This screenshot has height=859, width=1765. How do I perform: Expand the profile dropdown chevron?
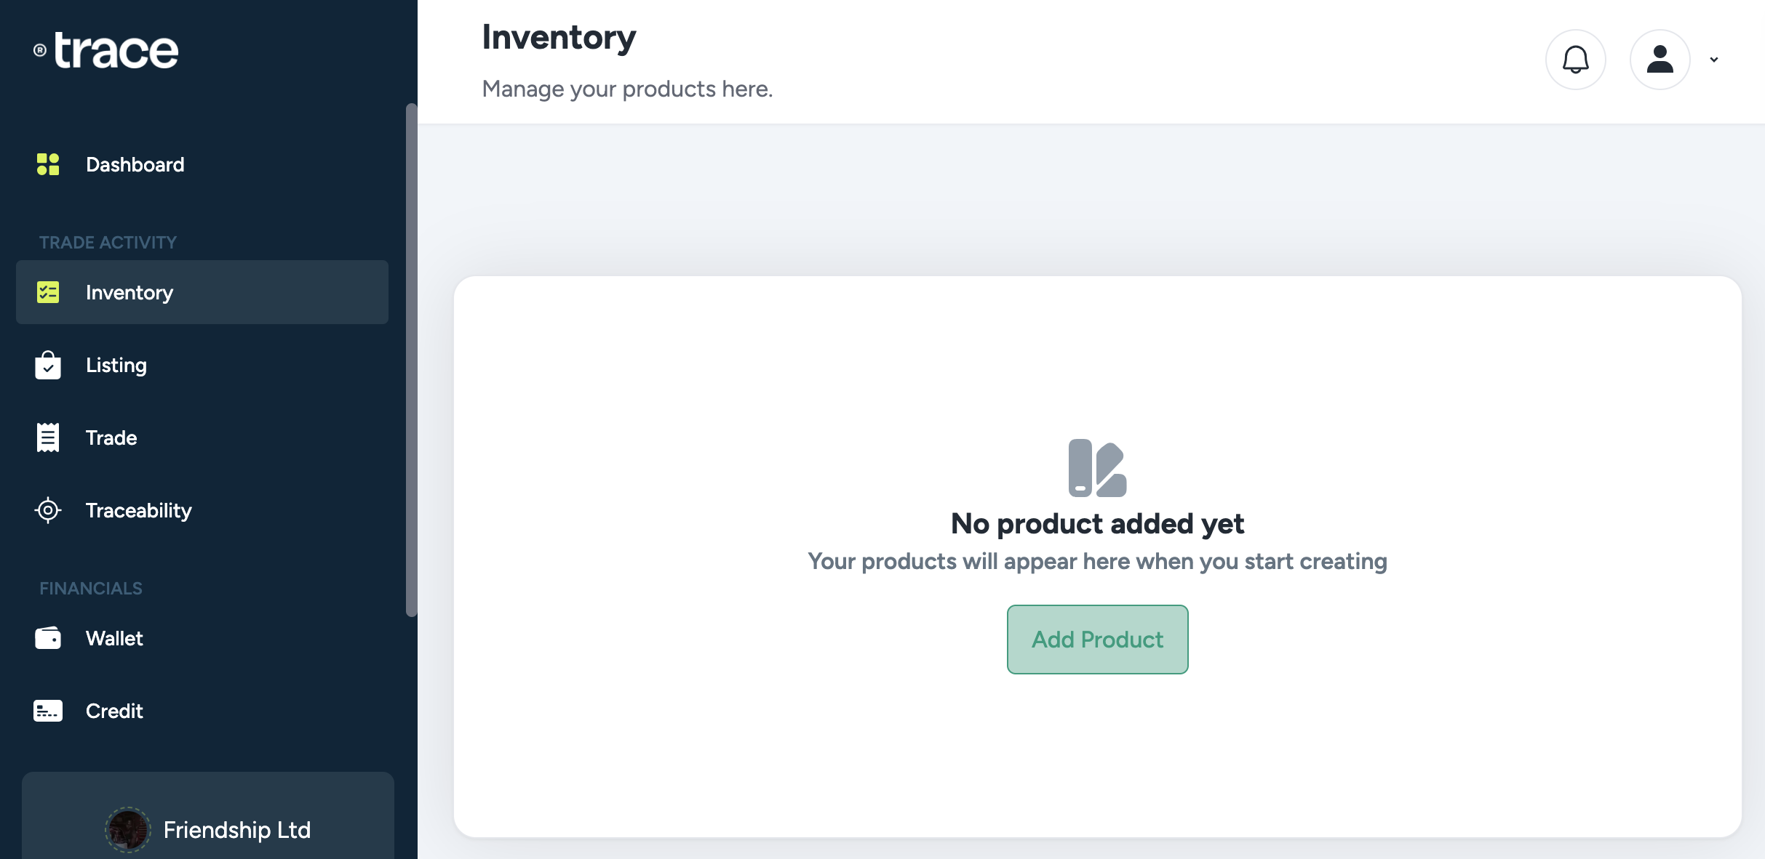click(x=1714, y=60)
